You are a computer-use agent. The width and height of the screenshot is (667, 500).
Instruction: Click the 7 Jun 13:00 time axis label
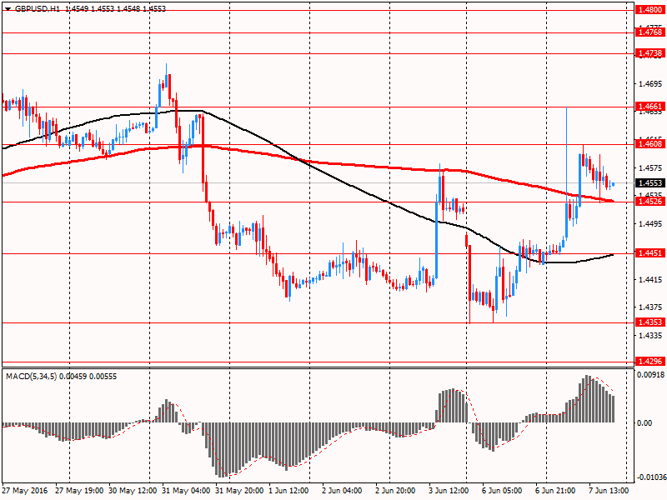tap(609, 491)
